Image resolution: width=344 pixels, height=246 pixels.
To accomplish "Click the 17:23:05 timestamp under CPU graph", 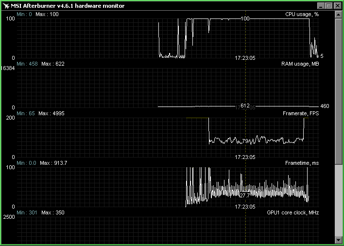I will point(245,58).
